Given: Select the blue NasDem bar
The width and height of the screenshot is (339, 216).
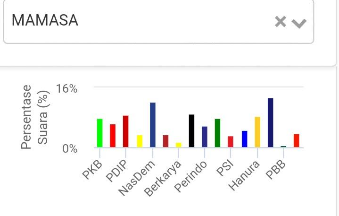Looking at the screenshot, I should [x=152, y=124].
